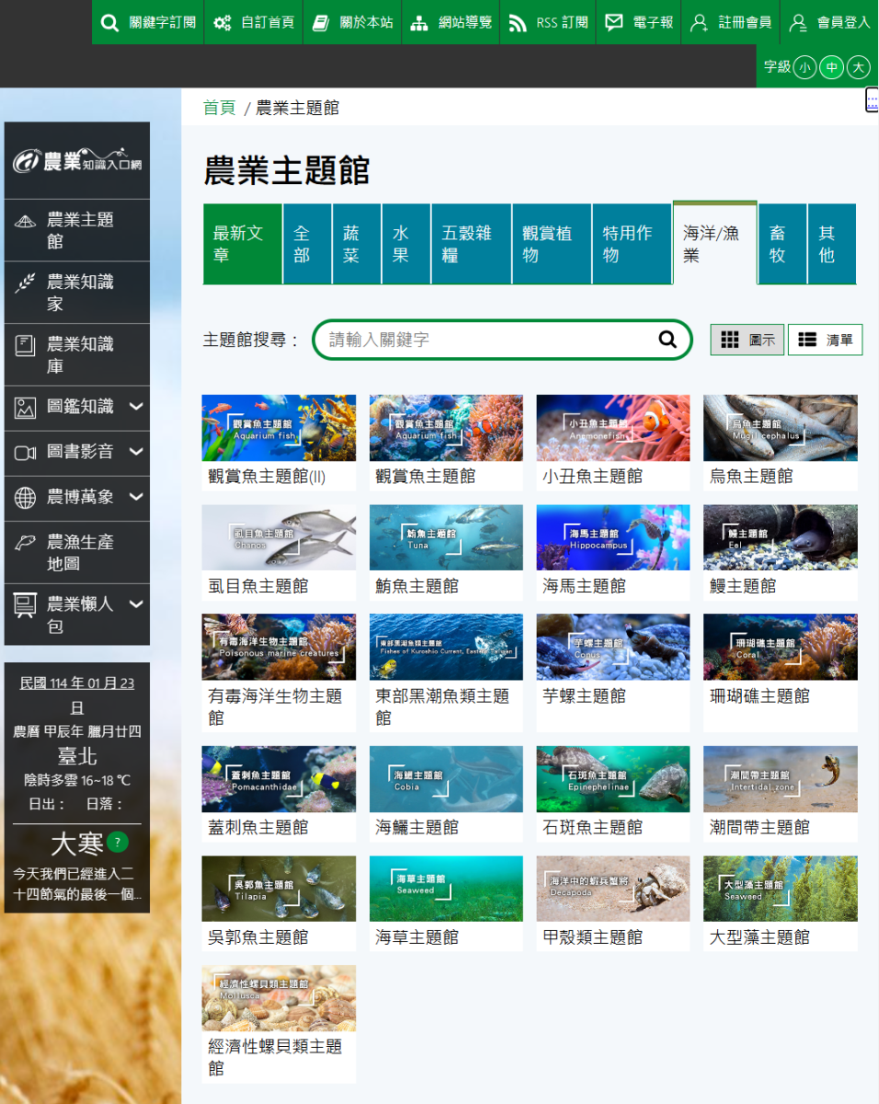Viewport: 879px width, 1104px height.
Task: Open the 關鍵字訂閱 magnifier icon
Action: 110,21
